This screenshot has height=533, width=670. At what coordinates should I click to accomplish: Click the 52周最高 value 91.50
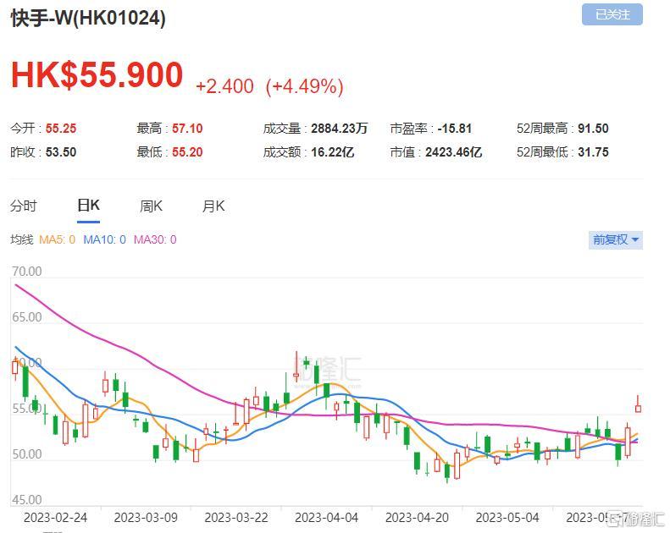[593, 129]
